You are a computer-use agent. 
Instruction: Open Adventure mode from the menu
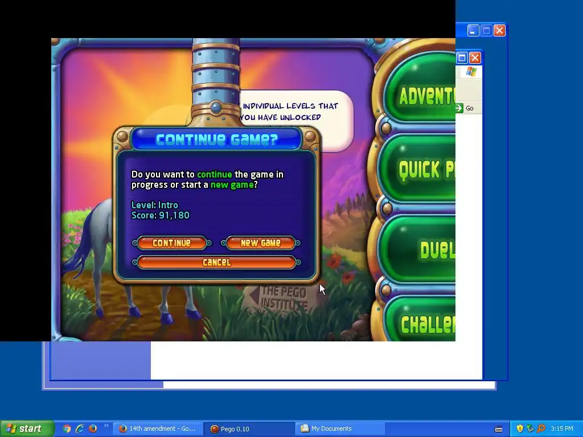[420, 88]
